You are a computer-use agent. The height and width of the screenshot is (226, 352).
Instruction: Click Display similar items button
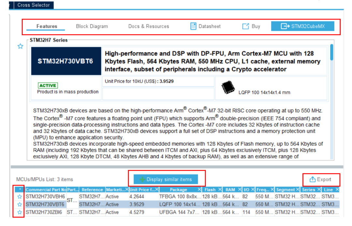tap(166, 179)
